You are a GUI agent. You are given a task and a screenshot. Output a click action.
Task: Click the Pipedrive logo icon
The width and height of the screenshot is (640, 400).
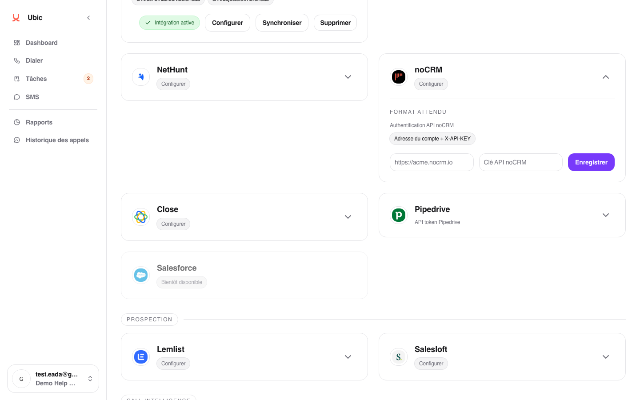tap(399, 215)
